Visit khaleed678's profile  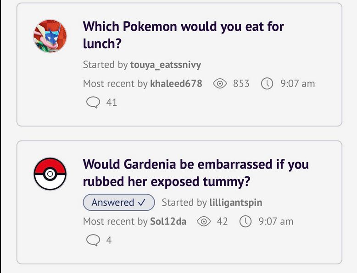(x=176, y=83)
